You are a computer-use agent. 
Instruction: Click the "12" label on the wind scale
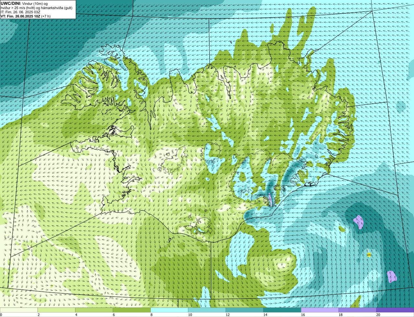pyautogui.click(x=228, y=315)
